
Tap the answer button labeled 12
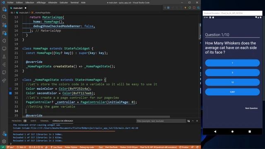(x=232, y=82)
